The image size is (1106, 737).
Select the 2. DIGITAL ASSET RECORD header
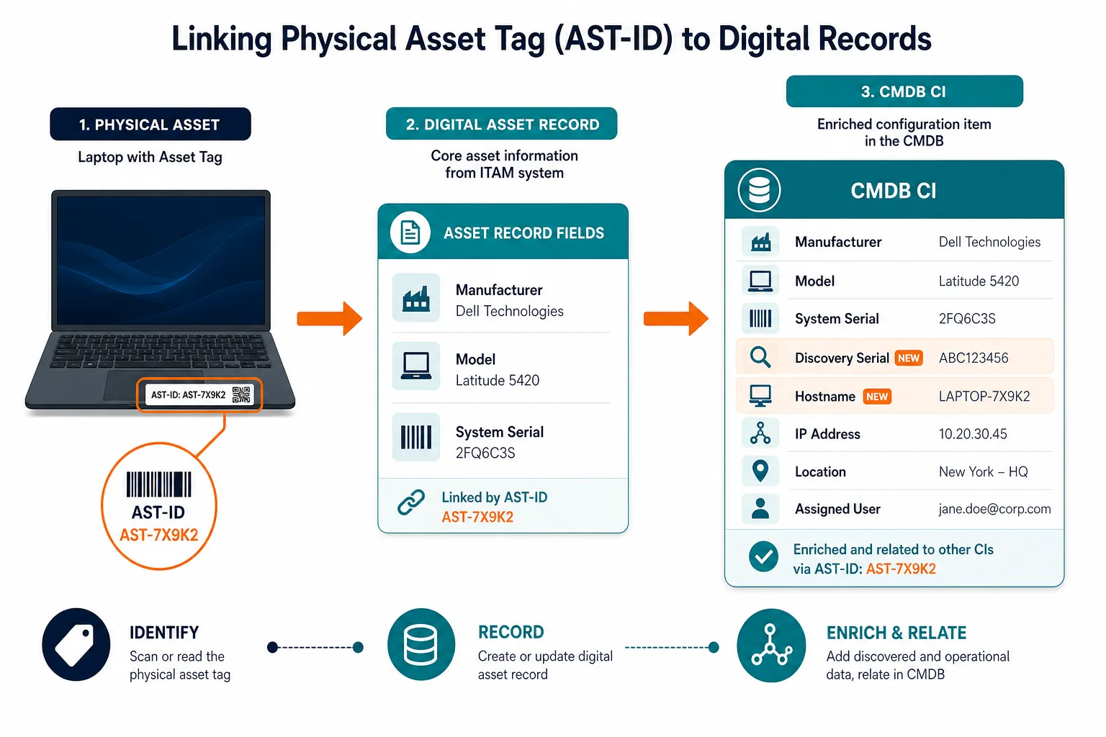coord(502,124)
